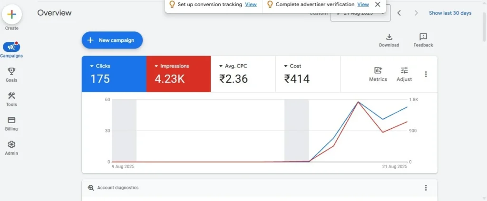The image size is (487, 201).
Task: Open Account diagnostics more options menu
Action: click(x=426, y=188)
